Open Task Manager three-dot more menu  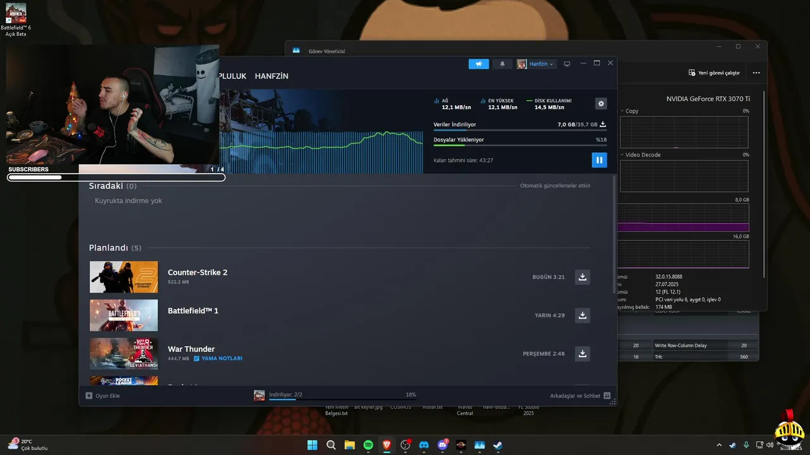[756, 73]
